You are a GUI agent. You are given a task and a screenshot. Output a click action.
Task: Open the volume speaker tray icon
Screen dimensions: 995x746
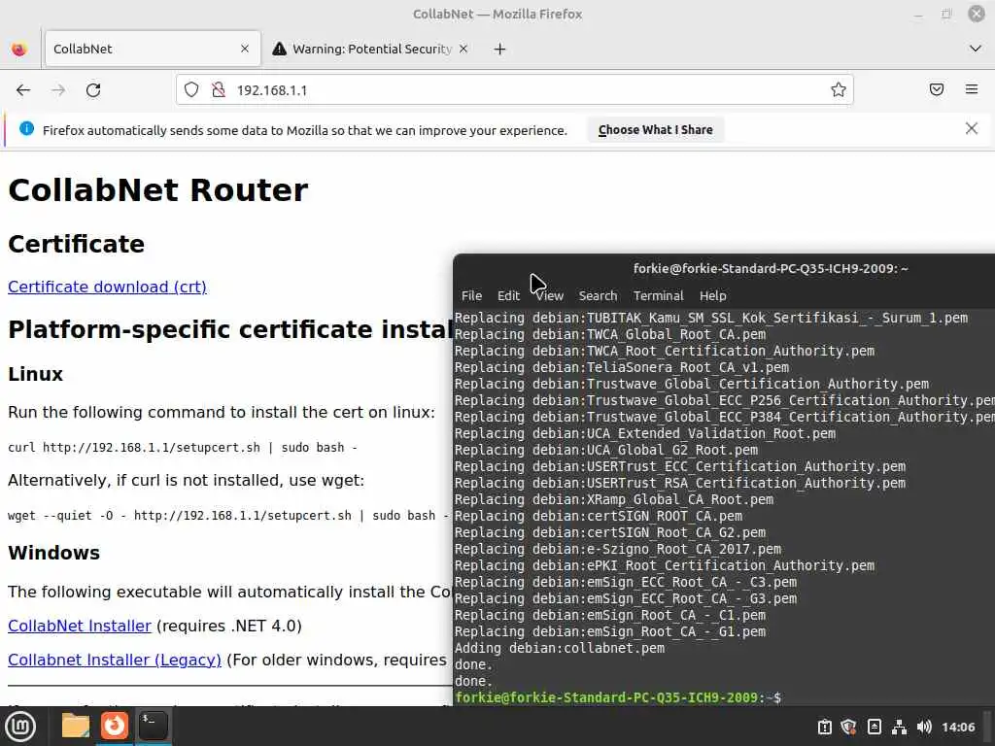[925, 727]
